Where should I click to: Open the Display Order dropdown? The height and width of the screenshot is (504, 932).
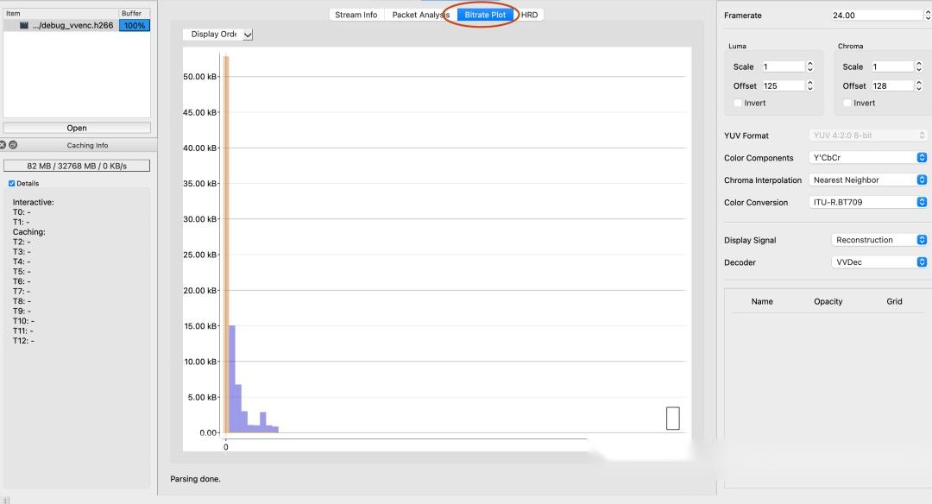point(218,35)
